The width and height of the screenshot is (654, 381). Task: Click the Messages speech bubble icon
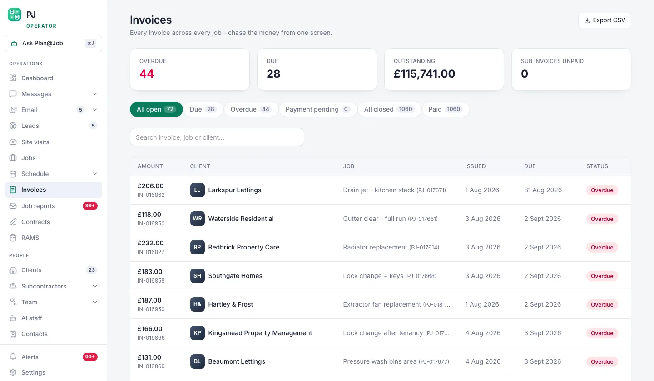pyautogui.click(x=13, y=94)
